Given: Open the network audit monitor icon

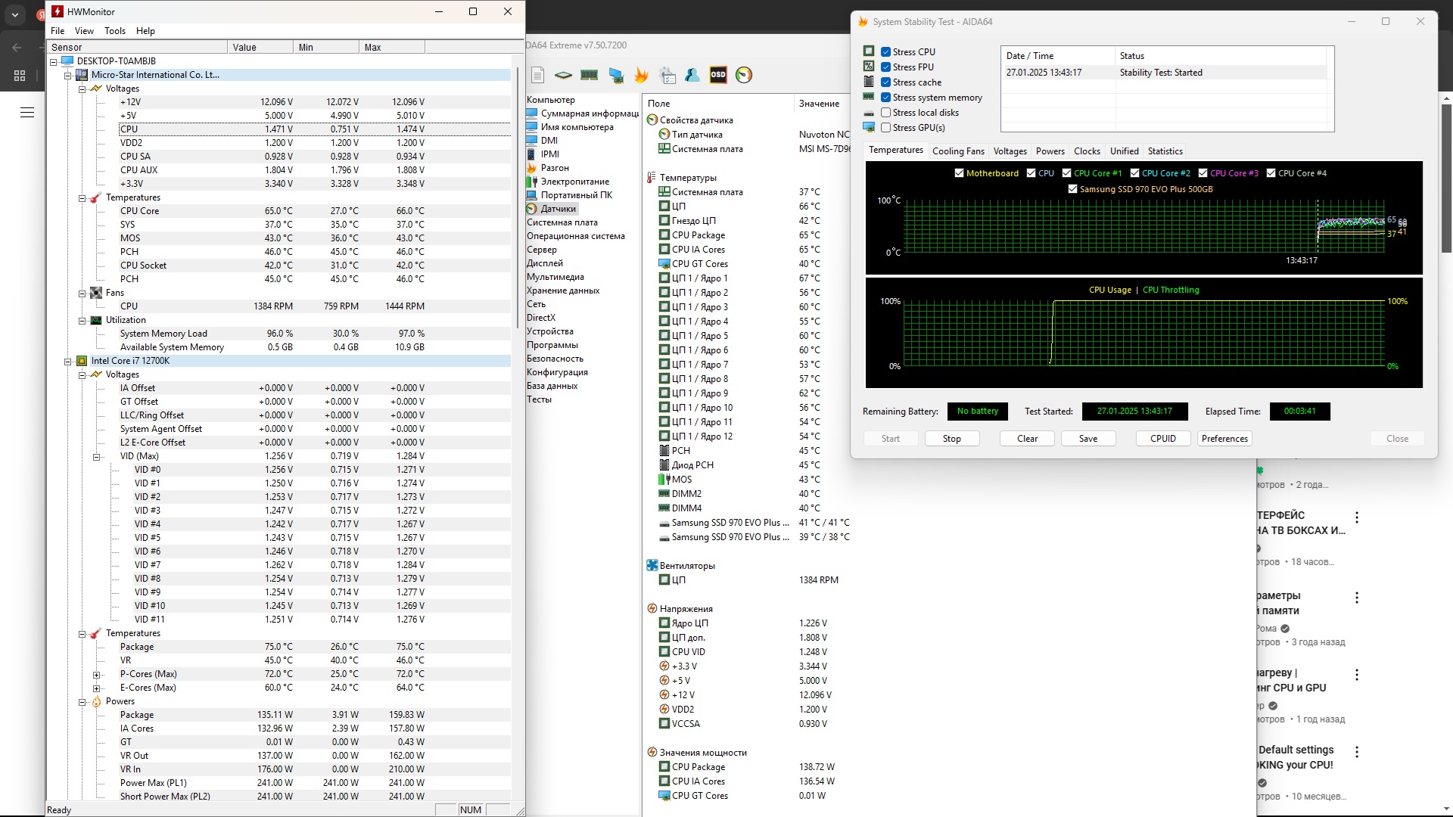Looking at the screenshot, I should pyautogui.click(x=616, y=74).
